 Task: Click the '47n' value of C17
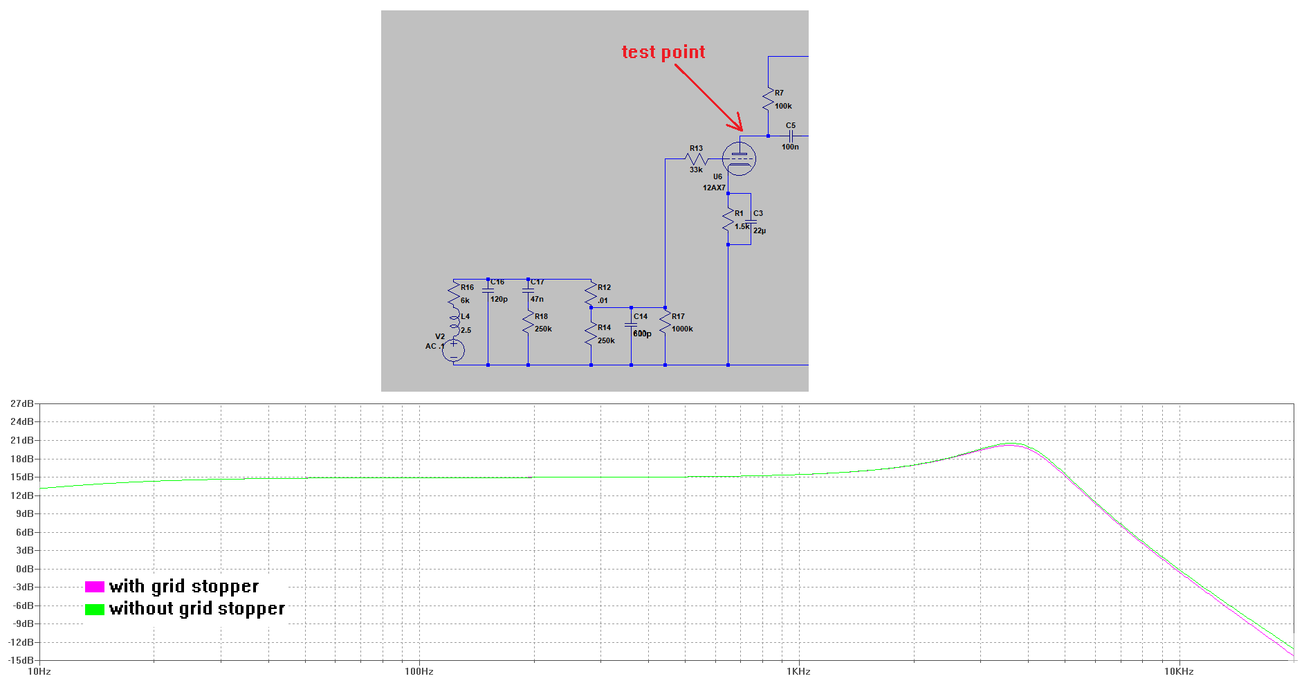pyautogui.click(x=537, y=299)
